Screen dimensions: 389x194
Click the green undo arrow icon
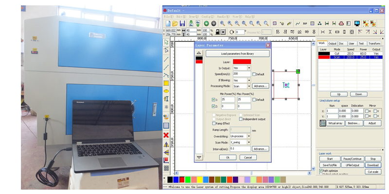click(206, 23)
